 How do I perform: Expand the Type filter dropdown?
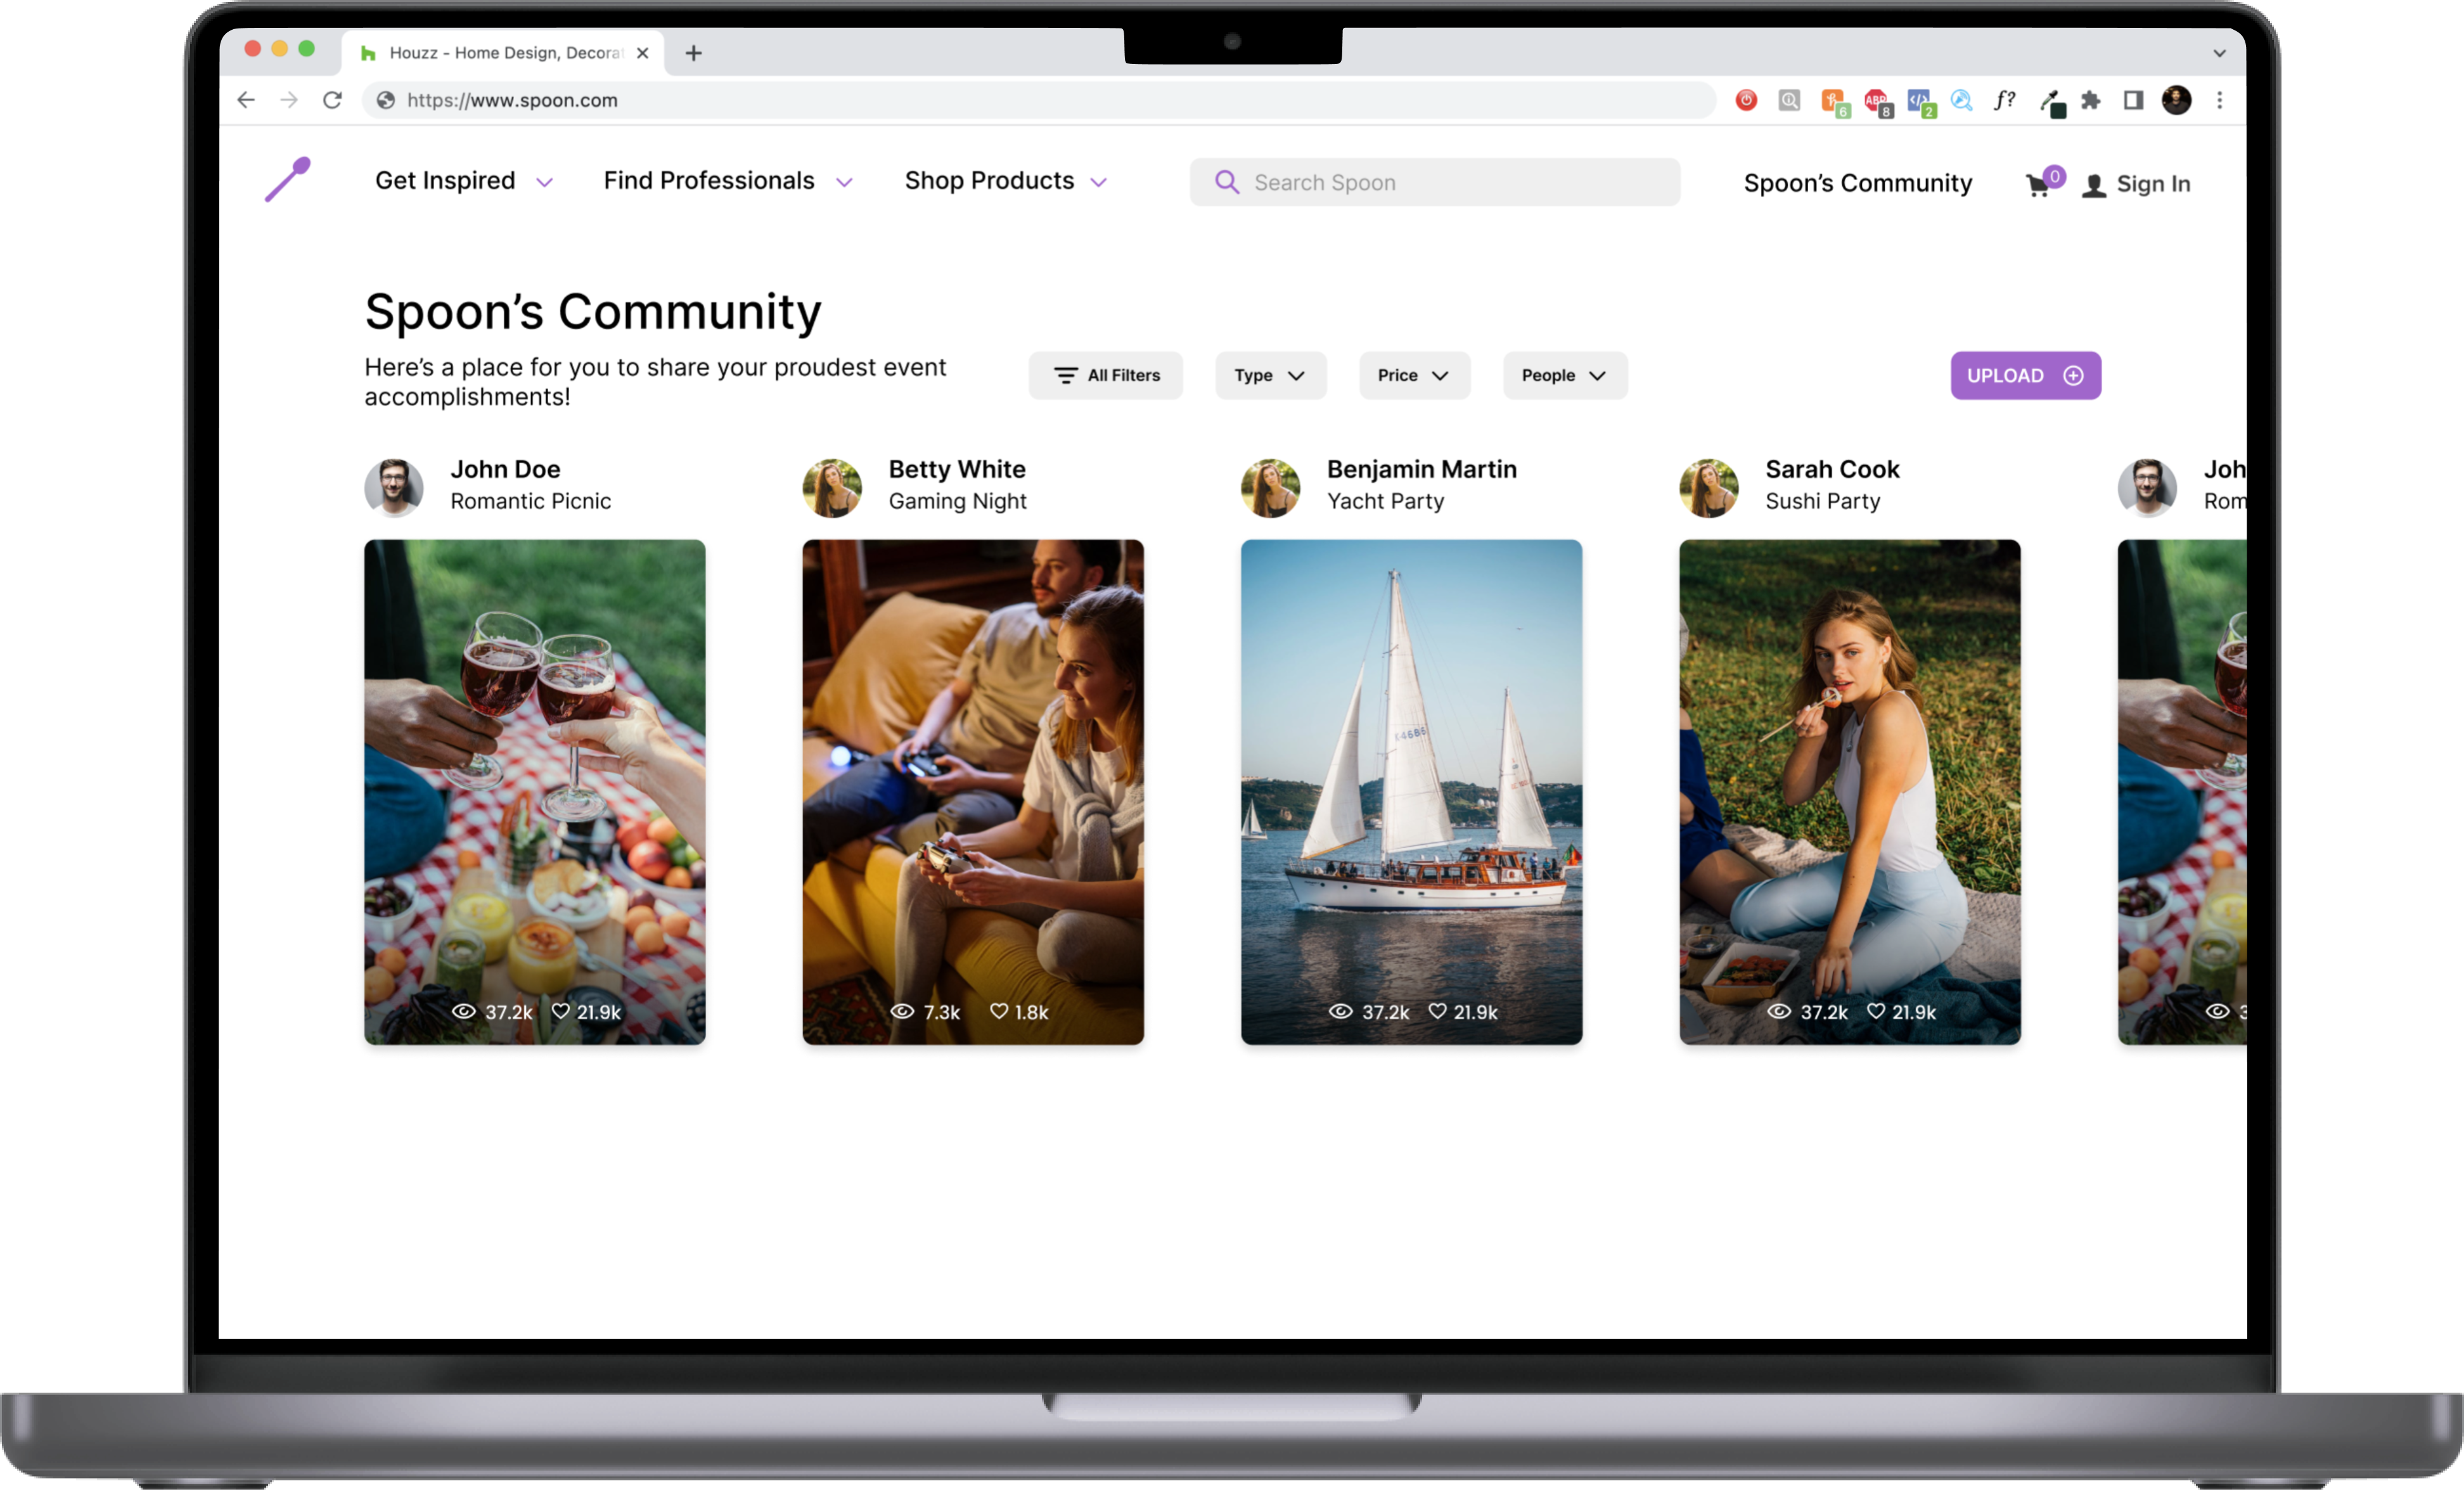pyautogui.click(x=1270, y=375)
